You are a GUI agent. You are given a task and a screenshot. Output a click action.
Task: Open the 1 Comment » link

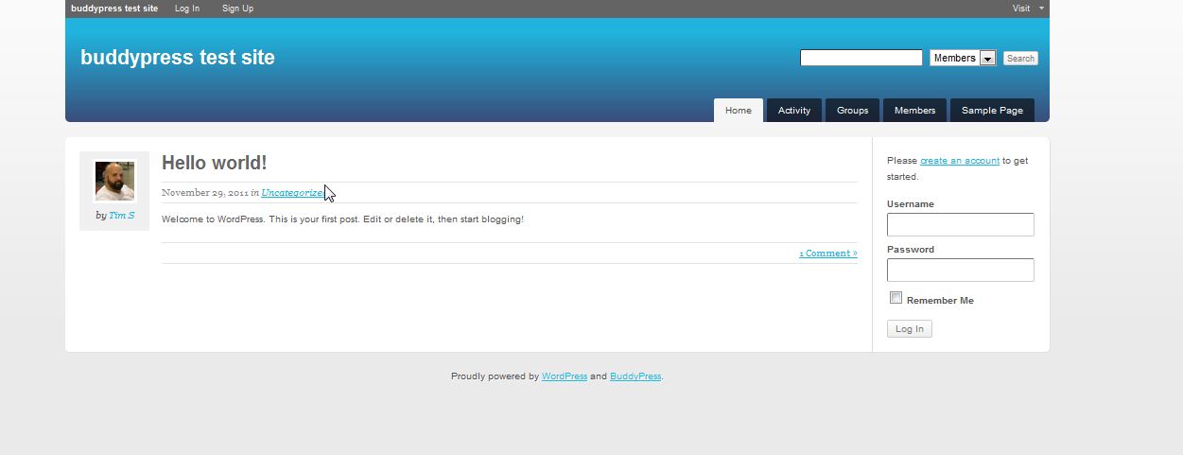(828, 254)
